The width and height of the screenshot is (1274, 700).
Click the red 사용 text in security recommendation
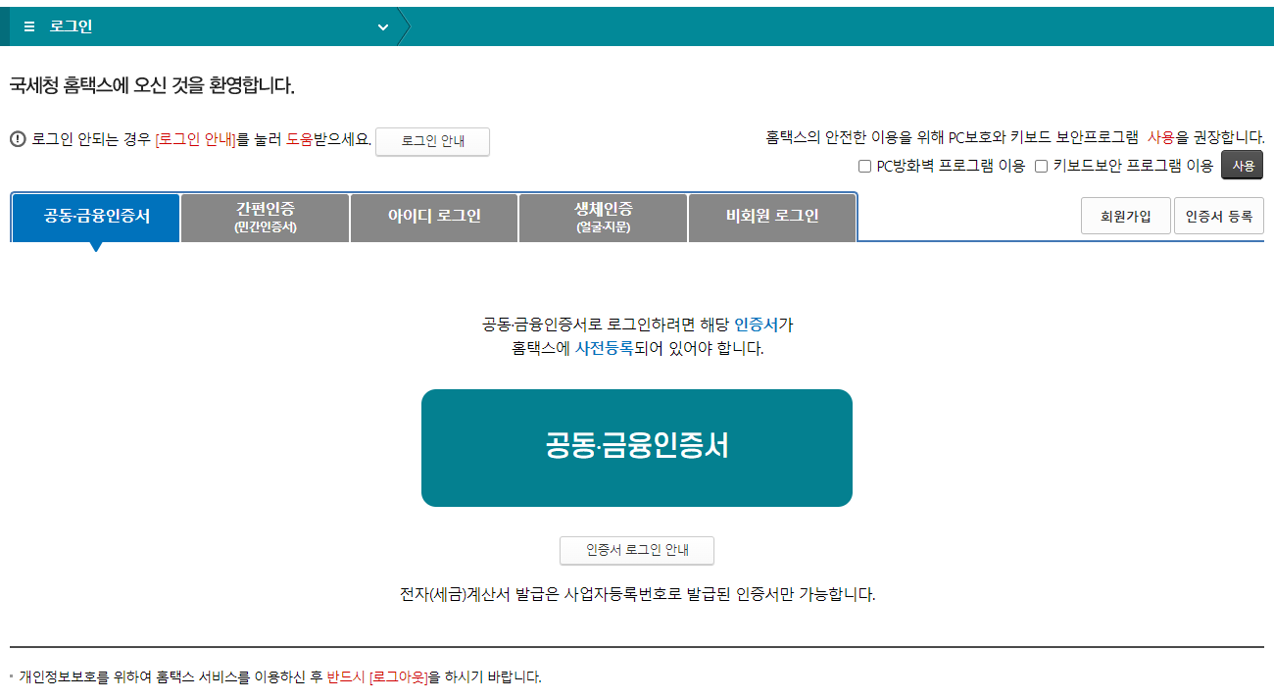1160,137
